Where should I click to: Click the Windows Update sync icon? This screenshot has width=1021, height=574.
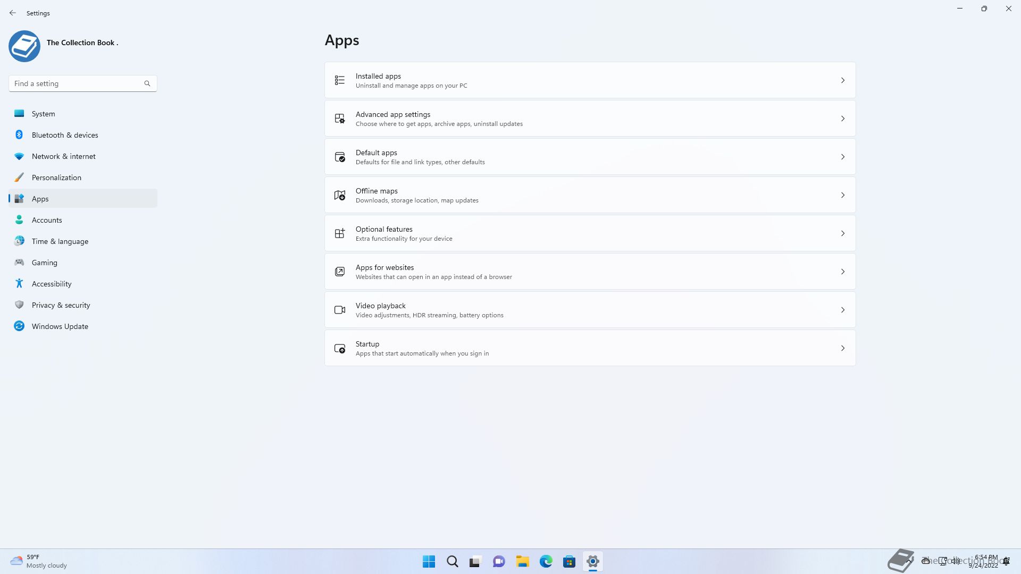click(19, 326)
